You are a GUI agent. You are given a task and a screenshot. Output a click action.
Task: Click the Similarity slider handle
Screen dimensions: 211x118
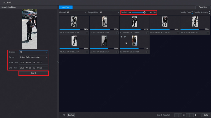[x=144, y=12]
